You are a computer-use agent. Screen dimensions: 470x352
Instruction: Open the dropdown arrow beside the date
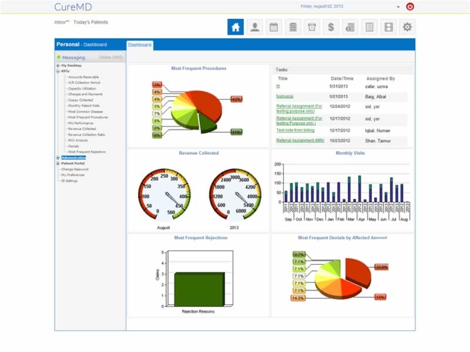[x=398, y=7]
